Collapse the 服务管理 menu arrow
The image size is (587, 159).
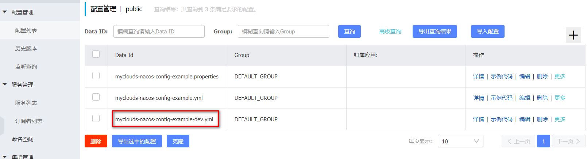click(5, 85)
